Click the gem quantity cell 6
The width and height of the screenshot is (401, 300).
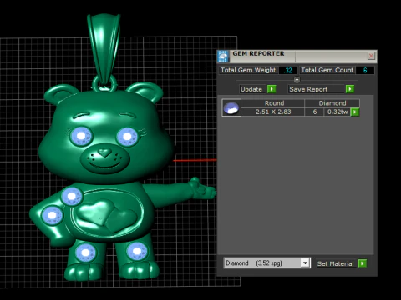pyautogui.click(x=315, y=112)
